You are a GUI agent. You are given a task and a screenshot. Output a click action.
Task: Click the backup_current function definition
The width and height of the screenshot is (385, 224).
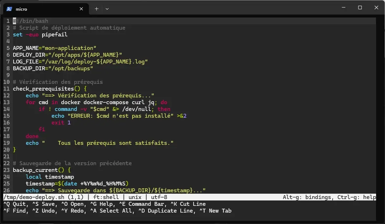tap(35, 170)
